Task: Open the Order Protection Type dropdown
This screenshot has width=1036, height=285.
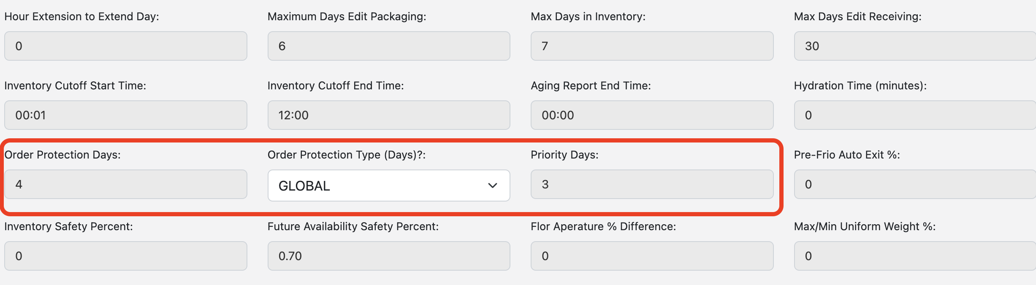Action: [388, 186]
